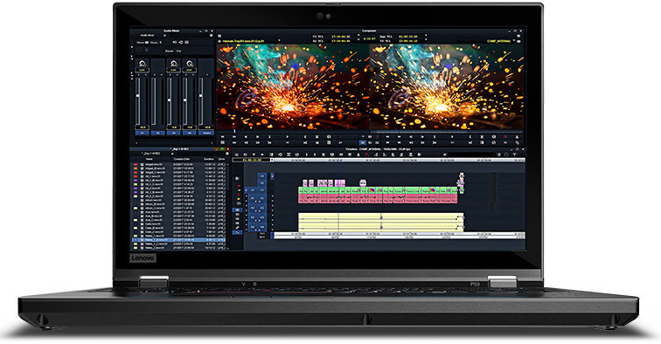Toggle the Master channel button in mixer
661x344 pixels.
[x=207, y=133]
